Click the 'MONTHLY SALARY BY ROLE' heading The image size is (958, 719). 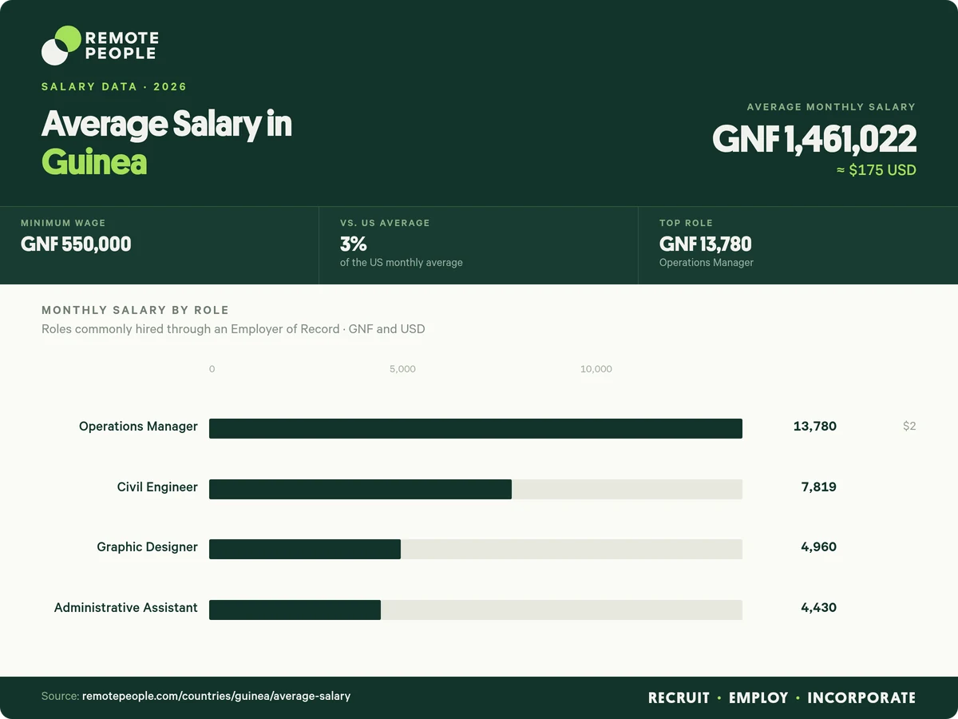tap(135, 310)
